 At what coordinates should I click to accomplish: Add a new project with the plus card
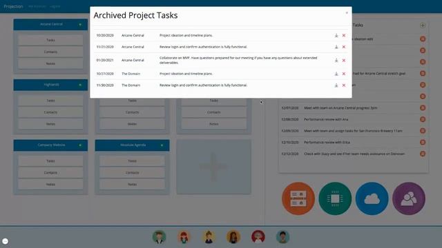213,167
